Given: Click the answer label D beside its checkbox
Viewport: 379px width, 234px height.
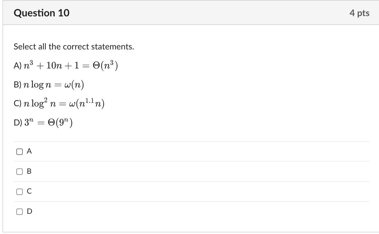Looking at the screenshot, I should point(30,211).
